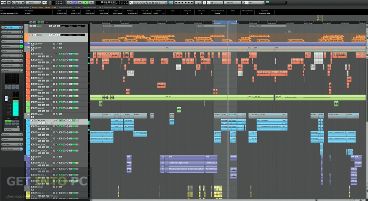The height and width of the screenshot is (201, 368).
Task: Open the Sends inspector tab
Action: pyautogui.click(x=12, y=51)
